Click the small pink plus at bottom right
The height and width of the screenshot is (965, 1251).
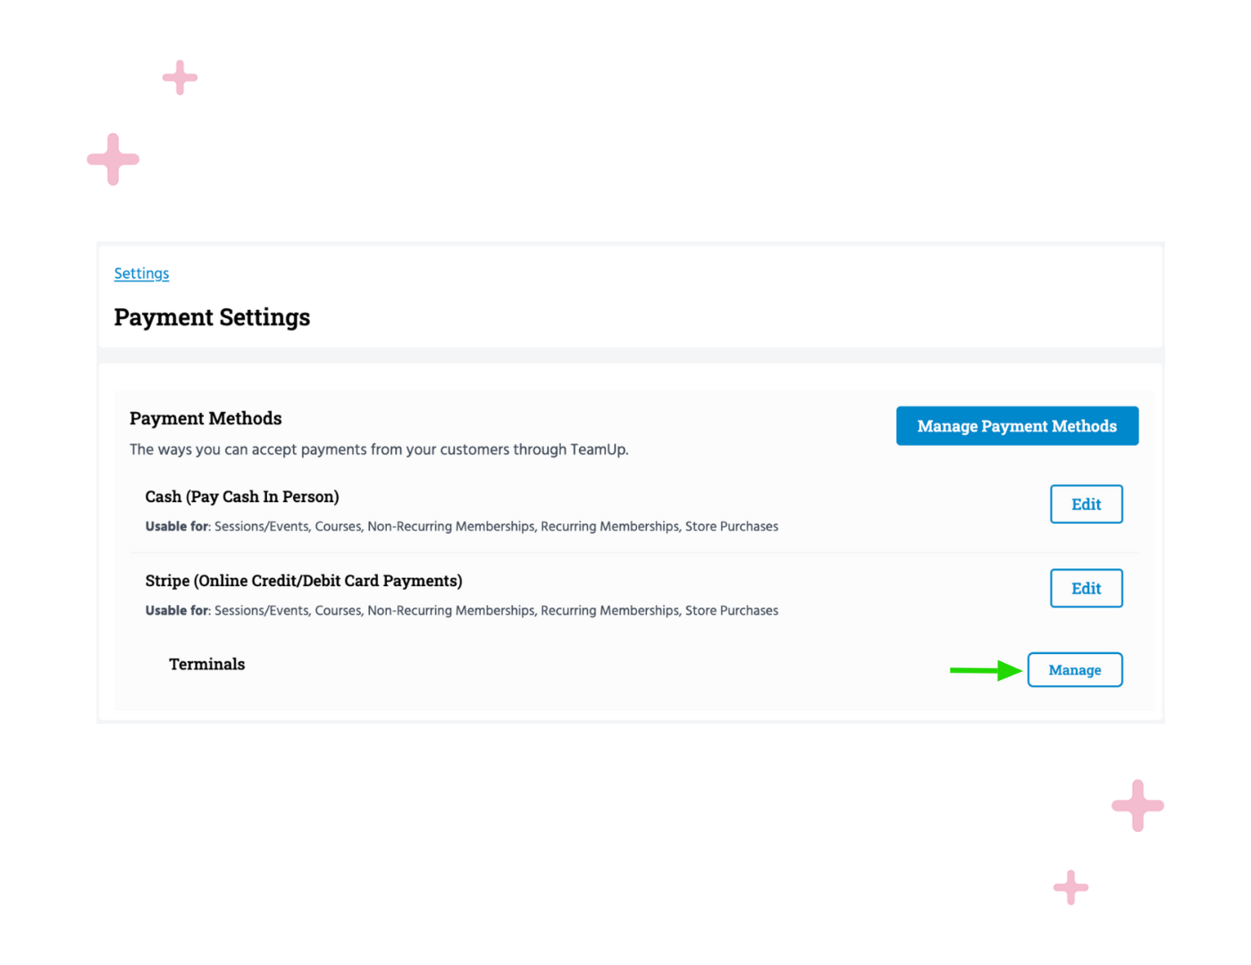pos(1070,888)
